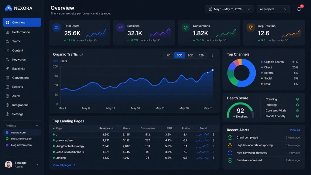Switch chart range to 7D

coord(168,55)
